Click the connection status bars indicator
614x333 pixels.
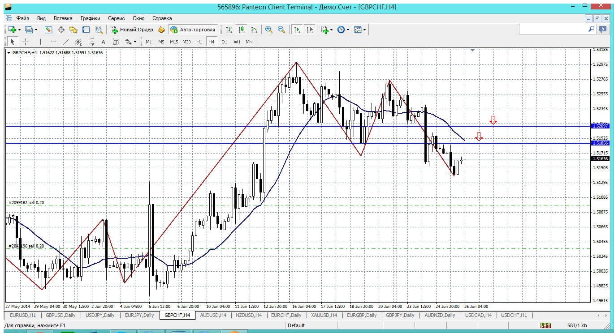[545, 325]
